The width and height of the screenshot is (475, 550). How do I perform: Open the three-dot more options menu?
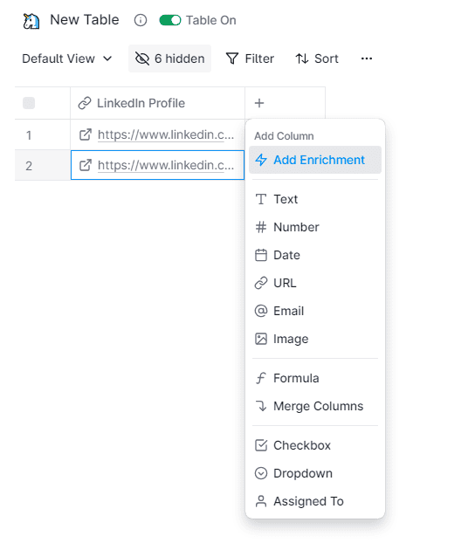point(367,58)
